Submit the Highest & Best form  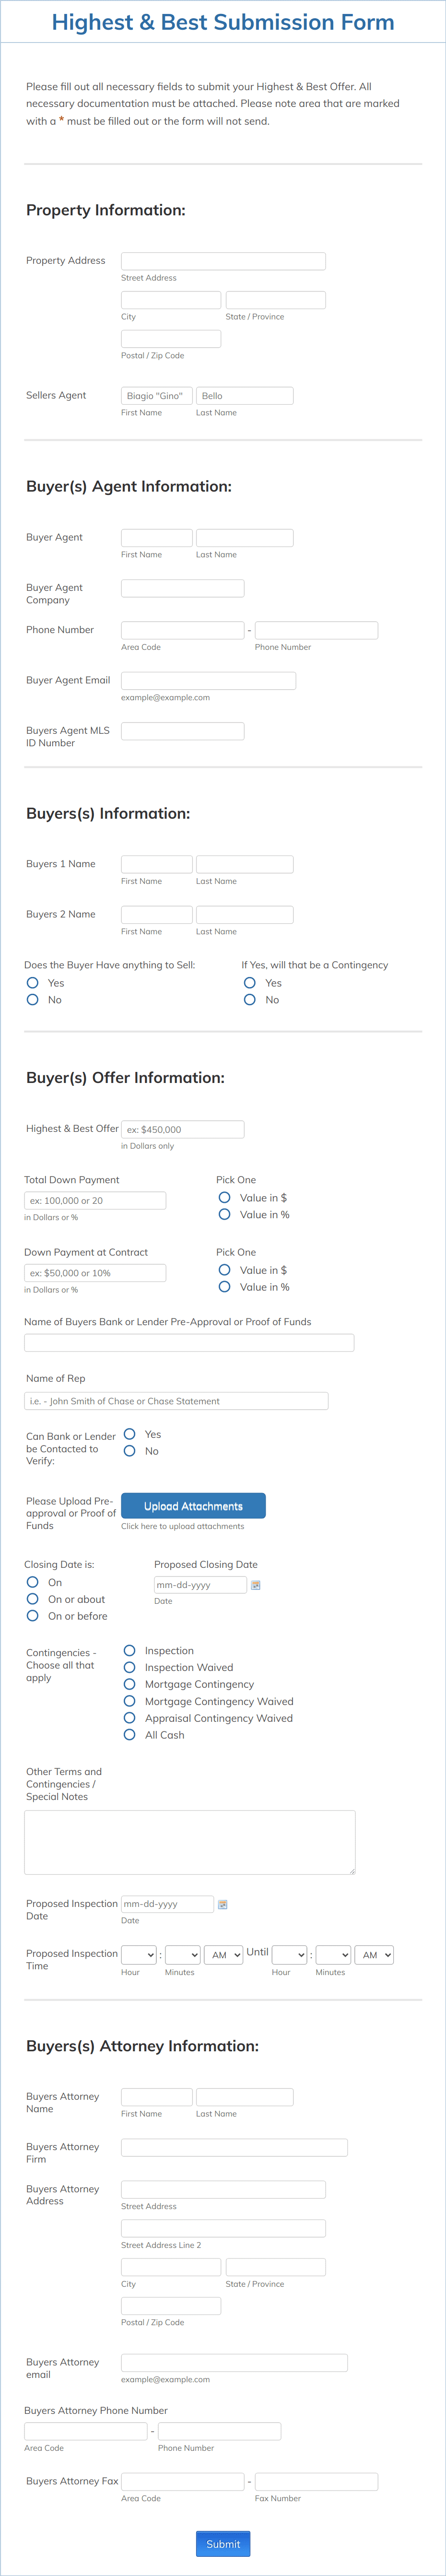point(223,2544)
